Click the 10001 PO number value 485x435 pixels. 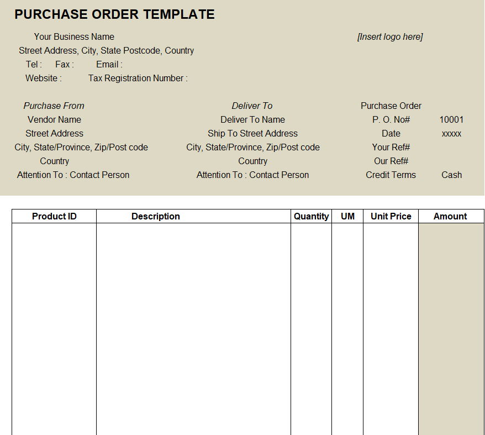point(451,119)
